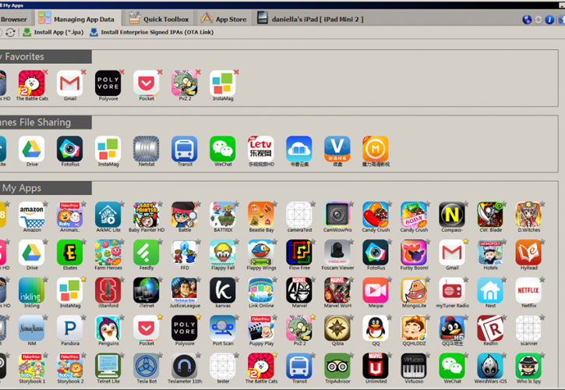
Task: Open ArkMC Lite app icon
Action: 108,214
